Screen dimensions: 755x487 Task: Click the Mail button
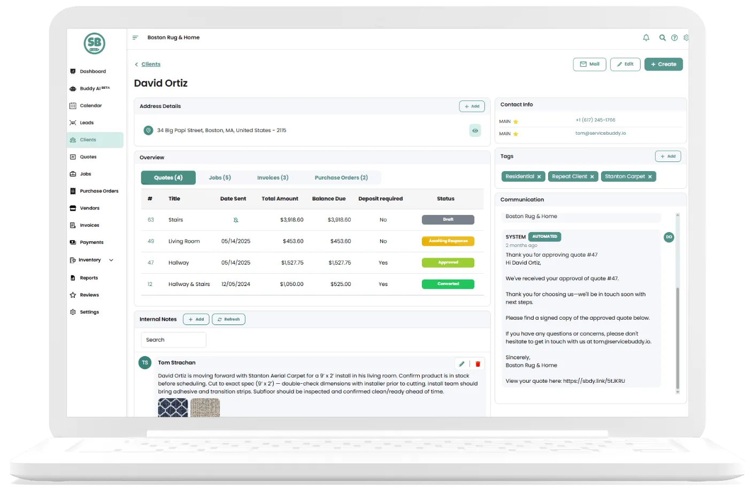tap(589, 64)
